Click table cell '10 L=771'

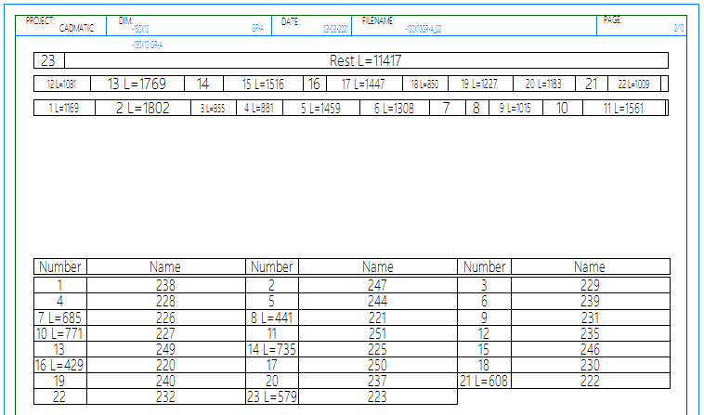pyautogui.click(x=60, y=333)
